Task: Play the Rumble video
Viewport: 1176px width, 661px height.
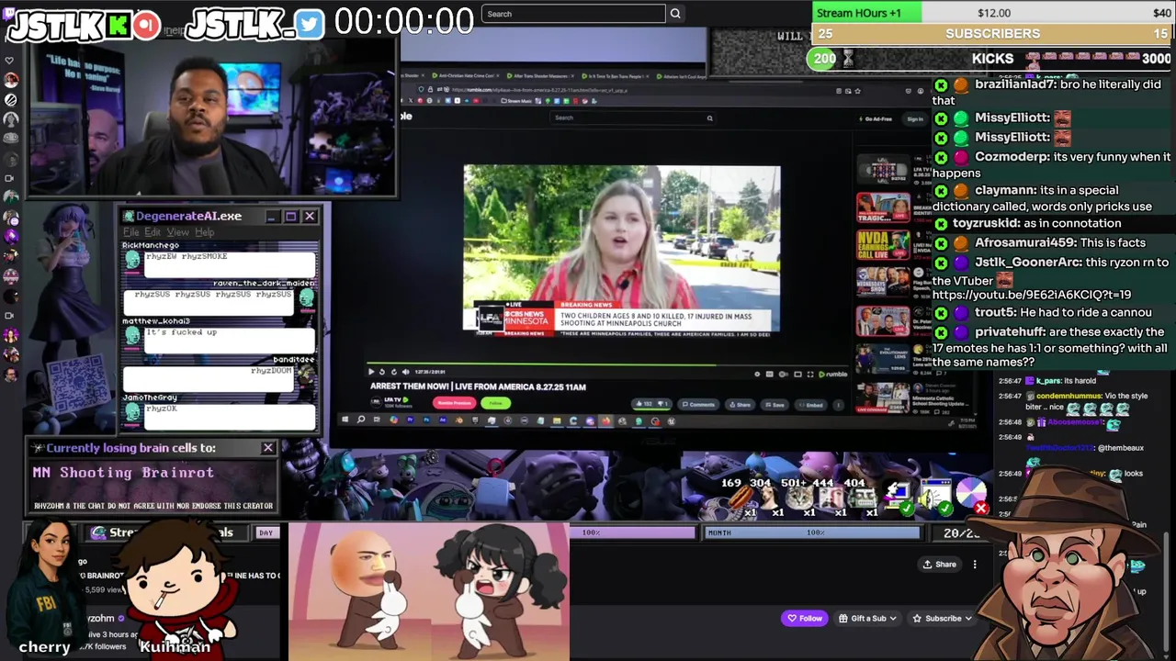Action: click(x=371, y=372)
